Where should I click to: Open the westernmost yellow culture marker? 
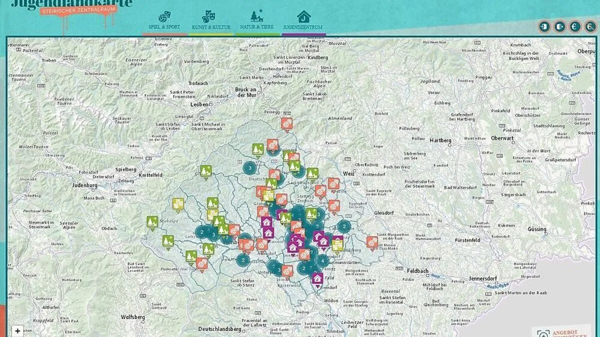(178, 203)
